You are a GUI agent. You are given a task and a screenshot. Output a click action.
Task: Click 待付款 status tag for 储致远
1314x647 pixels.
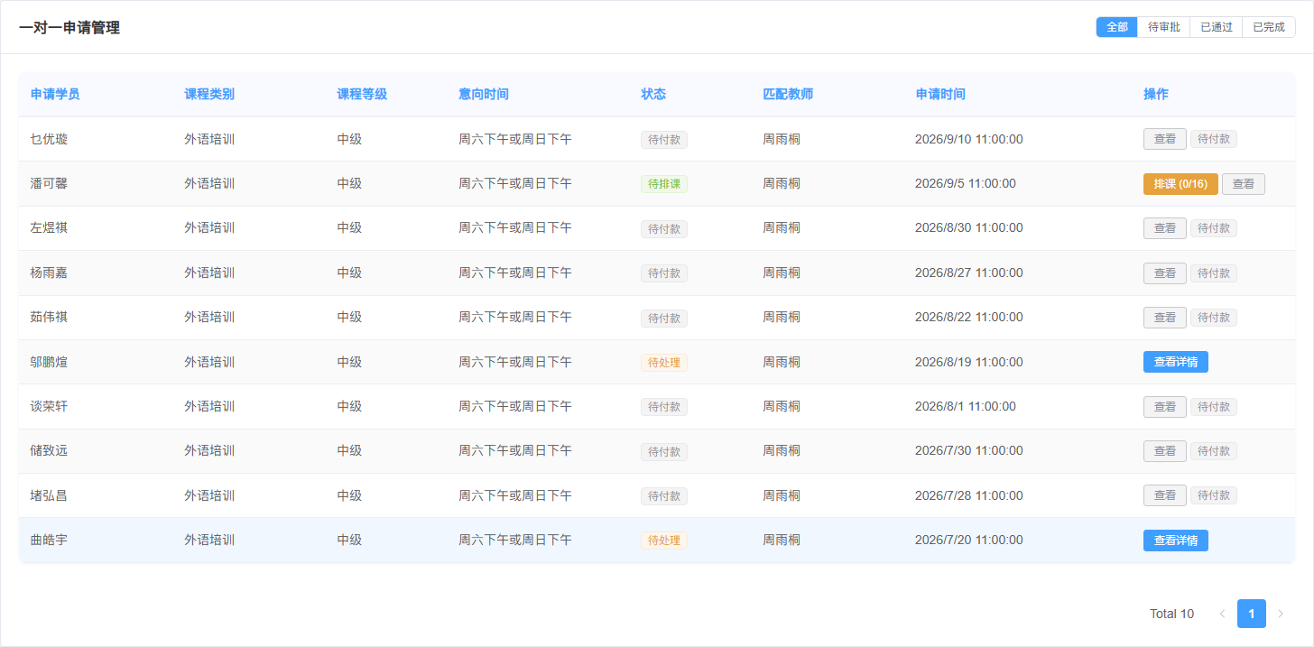point(664,451)
